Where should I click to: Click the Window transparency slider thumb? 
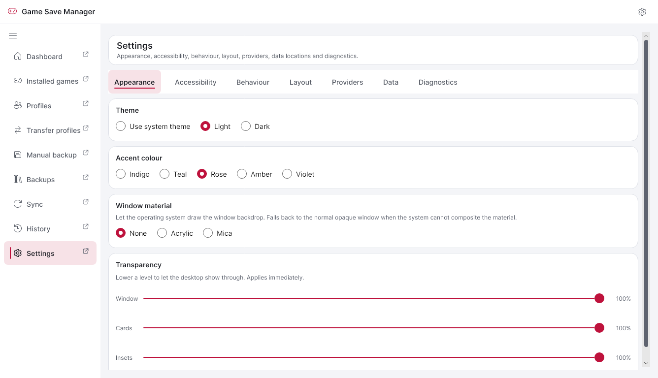pyautogui.click(x=599, y=298)
